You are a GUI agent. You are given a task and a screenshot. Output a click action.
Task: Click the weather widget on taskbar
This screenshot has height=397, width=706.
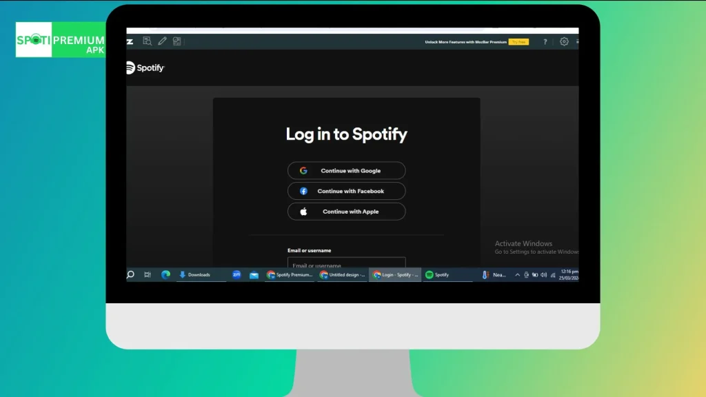[x=494, y=274]
